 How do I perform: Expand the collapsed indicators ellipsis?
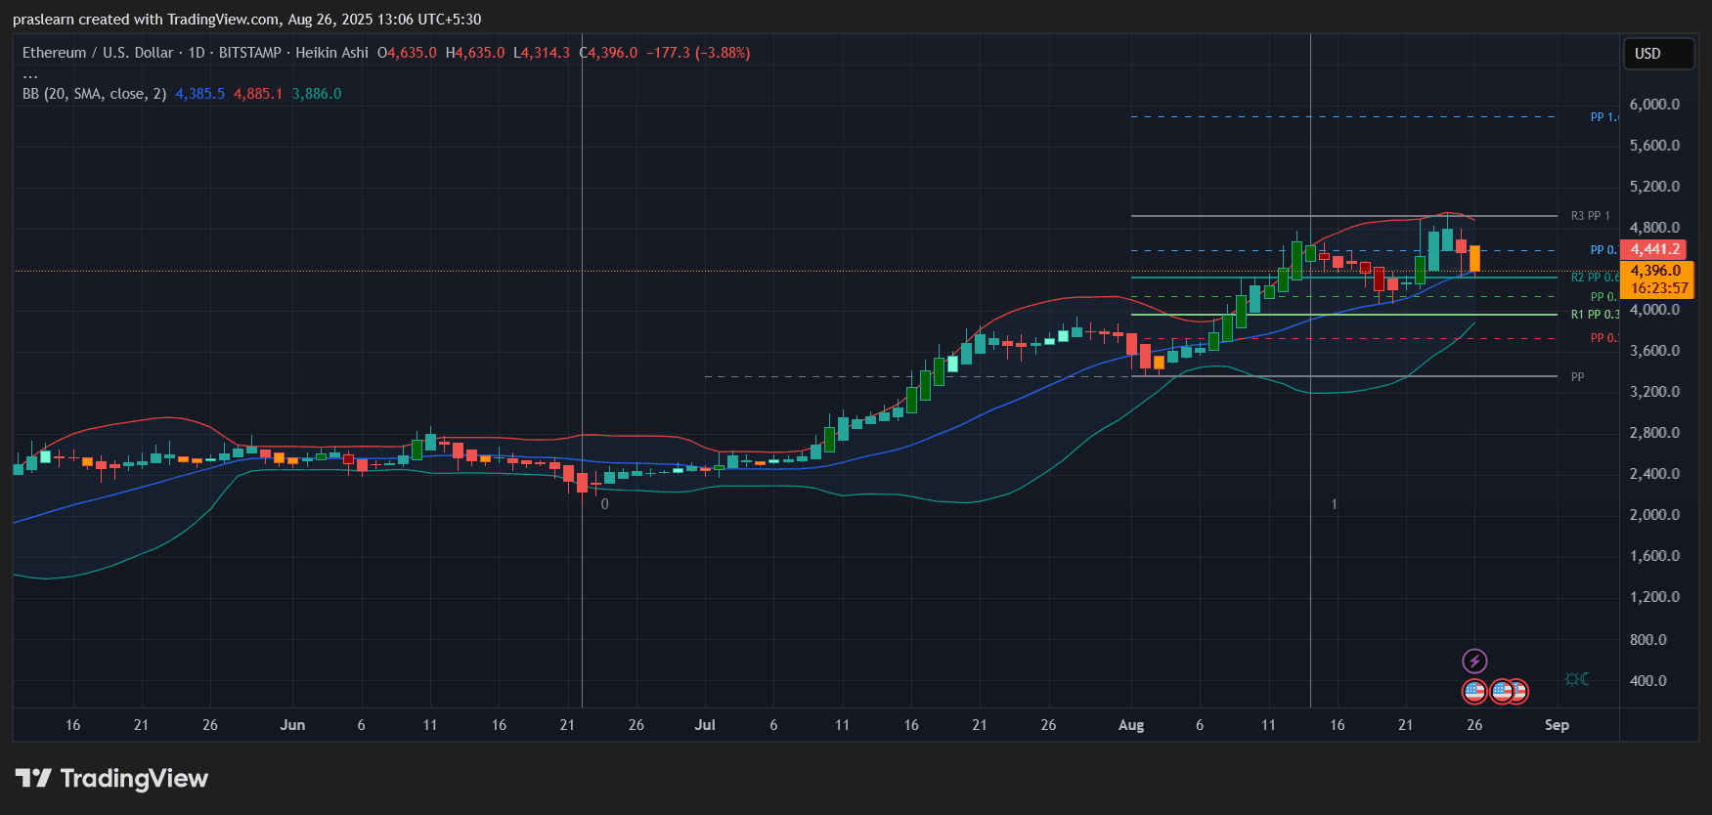point(30,74)
